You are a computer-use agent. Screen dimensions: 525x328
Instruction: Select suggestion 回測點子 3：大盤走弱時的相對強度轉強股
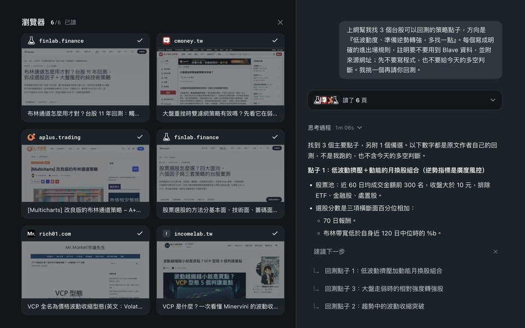[x=384, y=289]
